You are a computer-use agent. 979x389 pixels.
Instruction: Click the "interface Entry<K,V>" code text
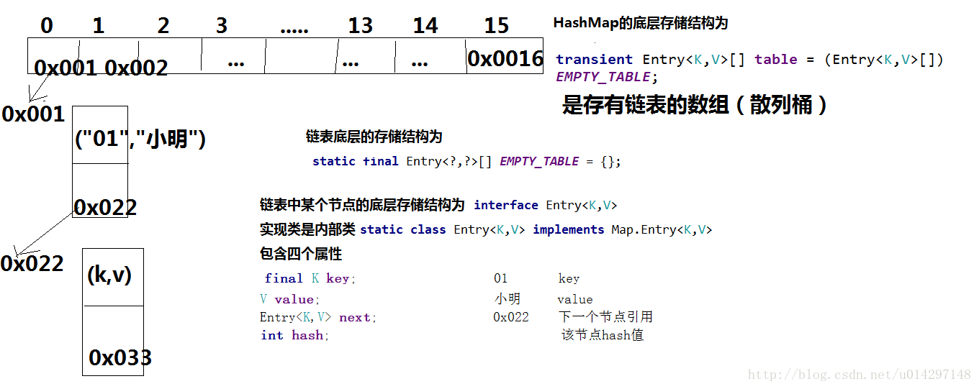tap(545, 205)
